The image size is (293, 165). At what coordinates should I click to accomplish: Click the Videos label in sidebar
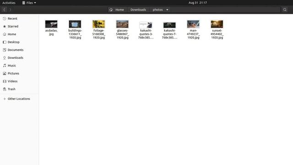coord(12,82)
